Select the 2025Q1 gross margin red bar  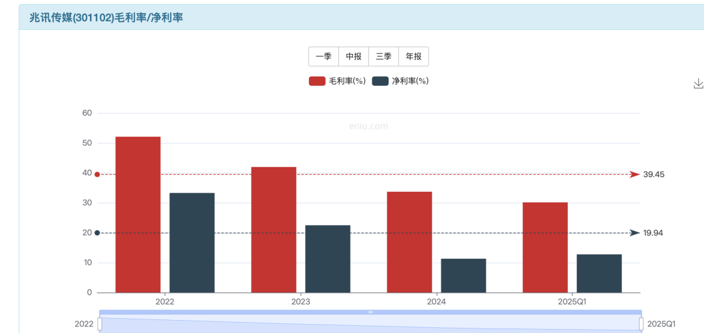[545, 247]
